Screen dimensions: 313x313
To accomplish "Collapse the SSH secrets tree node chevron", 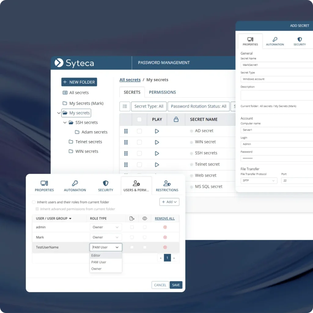I will [65, 122].
